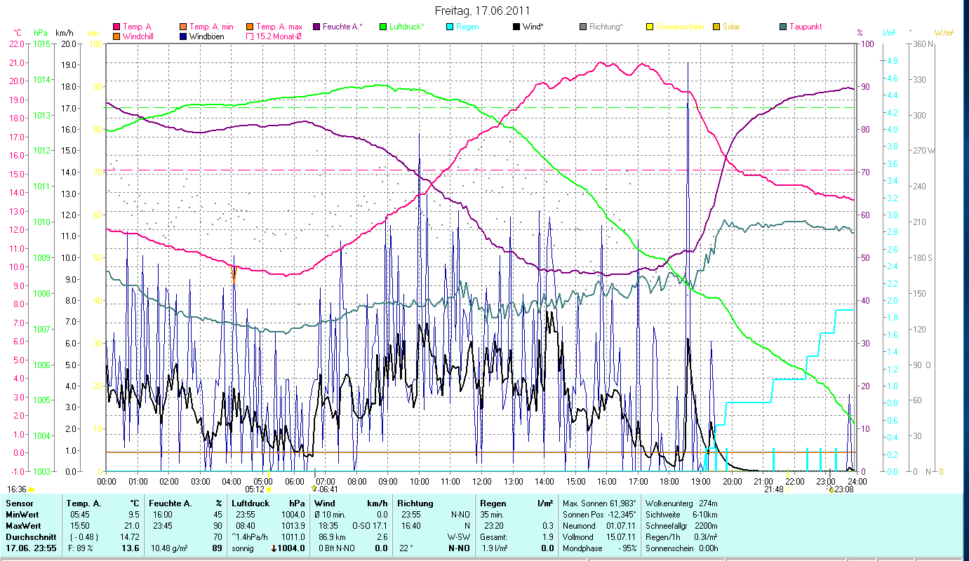The height and width of the screenshot is (561, 969).
Task: Click the sun marker next to 05:12
Action: [269, 489]
